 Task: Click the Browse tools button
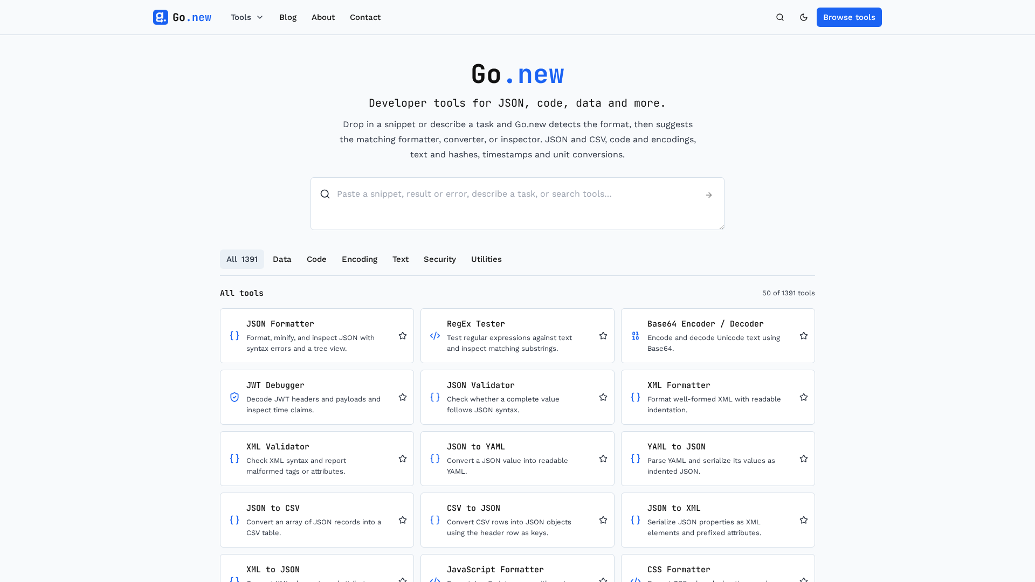pyautogui.click(x=849, y=17)
